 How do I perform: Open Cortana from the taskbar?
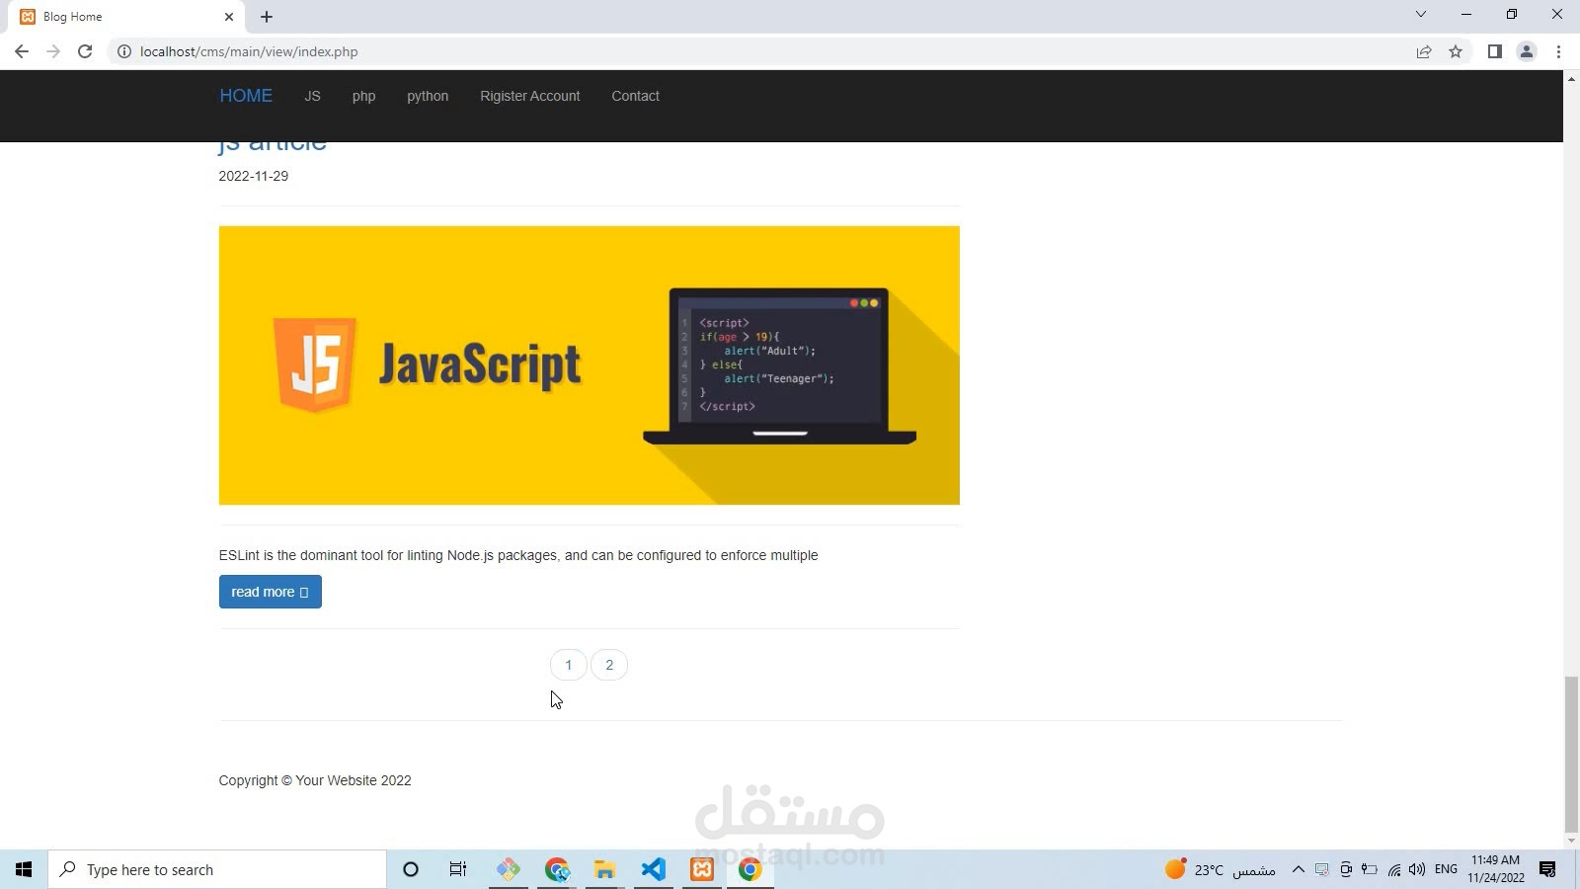tap(411, 869)
